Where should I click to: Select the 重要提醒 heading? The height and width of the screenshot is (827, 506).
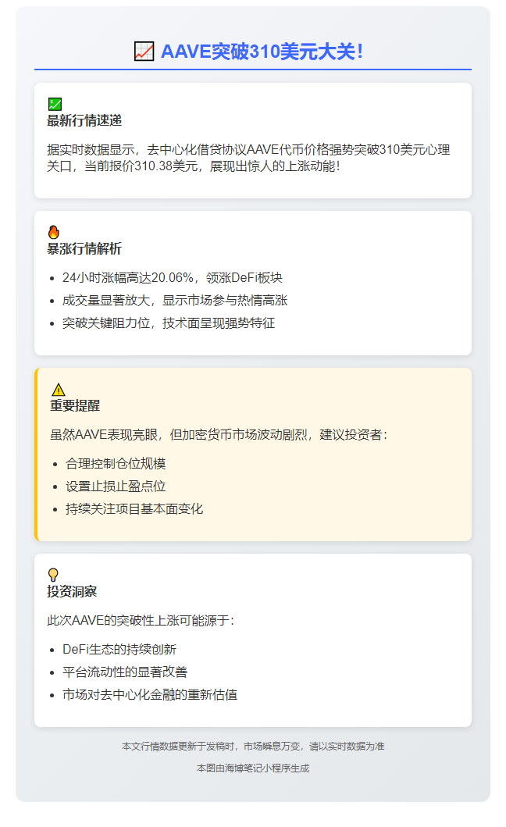75,405
